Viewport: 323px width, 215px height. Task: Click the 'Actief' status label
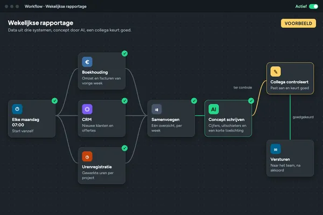tap(301, 6)
